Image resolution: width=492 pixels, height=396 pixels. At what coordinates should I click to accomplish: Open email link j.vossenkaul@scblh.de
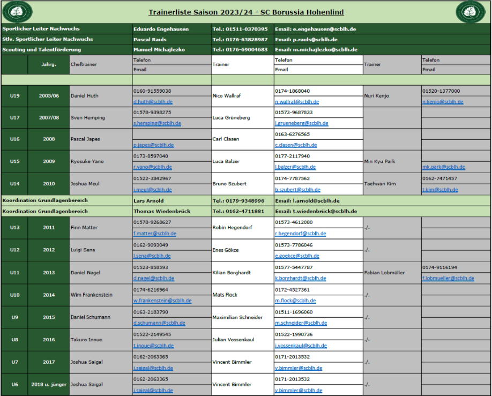point(301,346)
